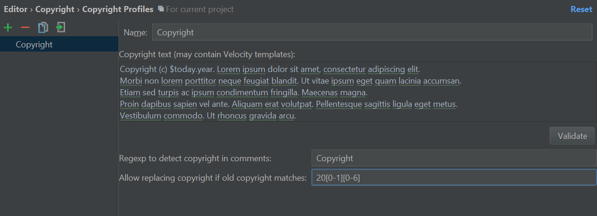The height and width of the screenshot is (216, 597).
Task: Click the 'Regexp to detect copyright in comments' label
Action: coord(195,158)
